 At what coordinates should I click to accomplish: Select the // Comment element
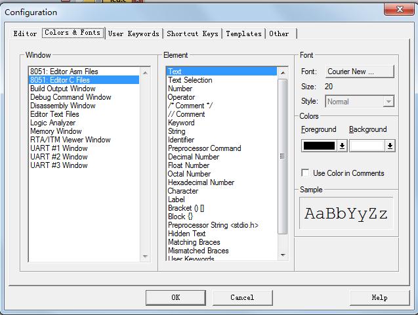[x=186, y=114]
